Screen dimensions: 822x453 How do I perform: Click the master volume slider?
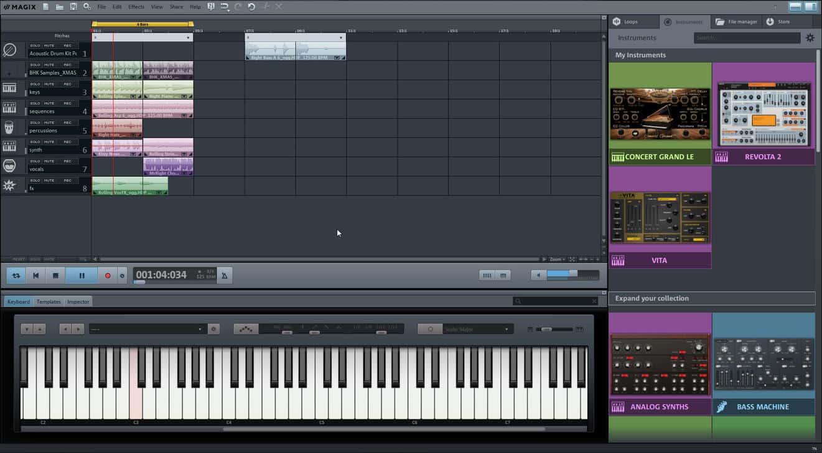point(563,275)
